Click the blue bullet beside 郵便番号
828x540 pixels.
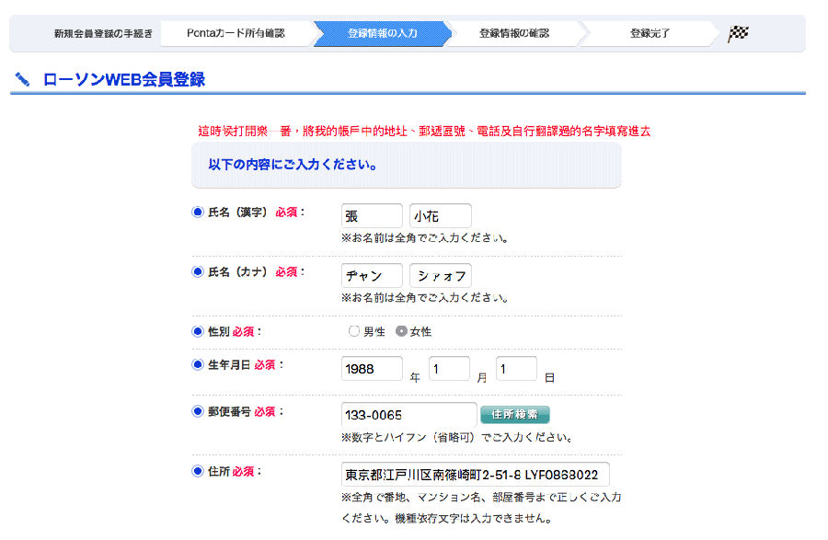tap(198, 410)
